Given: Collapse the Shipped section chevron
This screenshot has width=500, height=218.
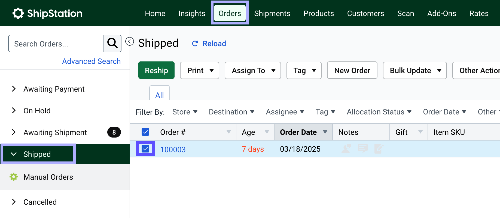Looking at the screenshot, I should pos(14,154).
